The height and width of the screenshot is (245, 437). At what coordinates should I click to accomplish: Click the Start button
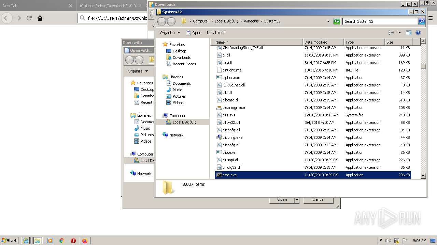[x=10, y=241]
